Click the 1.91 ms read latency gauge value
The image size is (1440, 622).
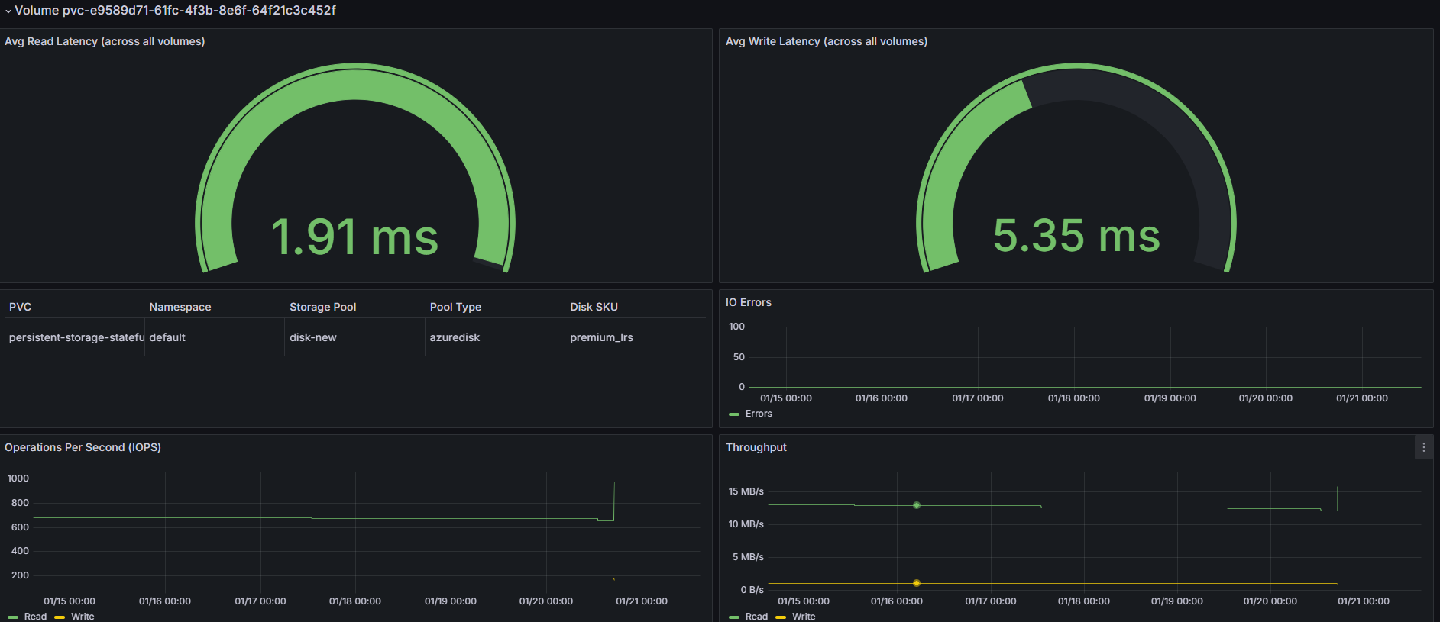tap(354, 237)
